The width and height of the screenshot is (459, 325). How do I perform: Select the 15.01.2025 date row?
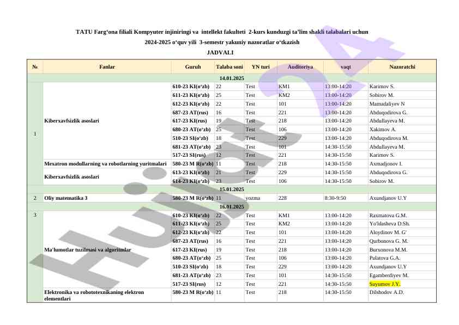[x=232, y=189]
